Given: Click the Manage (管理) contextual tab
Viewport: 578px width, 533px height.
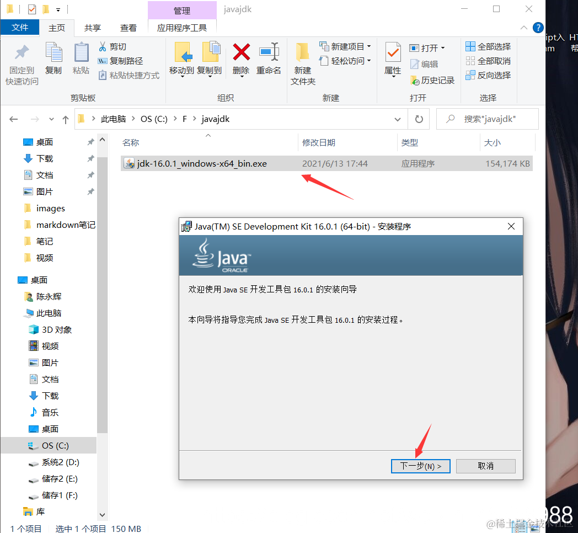Looking at the screenshot, I should (182, 10).
